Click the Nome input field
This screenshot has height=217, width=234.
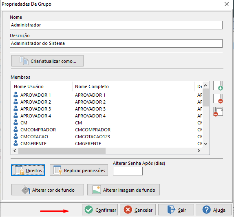(116, 25)
